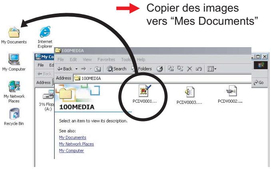The width and height of the screenshot is (271, 169).
Task: Open the My Network Places desktop icon
Action: pos(14,92)
